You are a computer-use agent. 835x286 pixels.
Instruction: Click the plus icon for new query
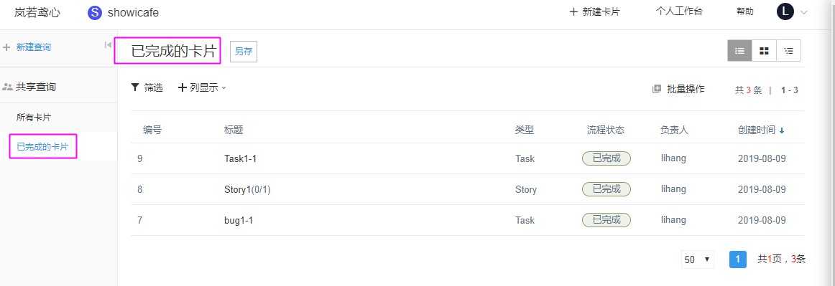(x=7, y=47)
